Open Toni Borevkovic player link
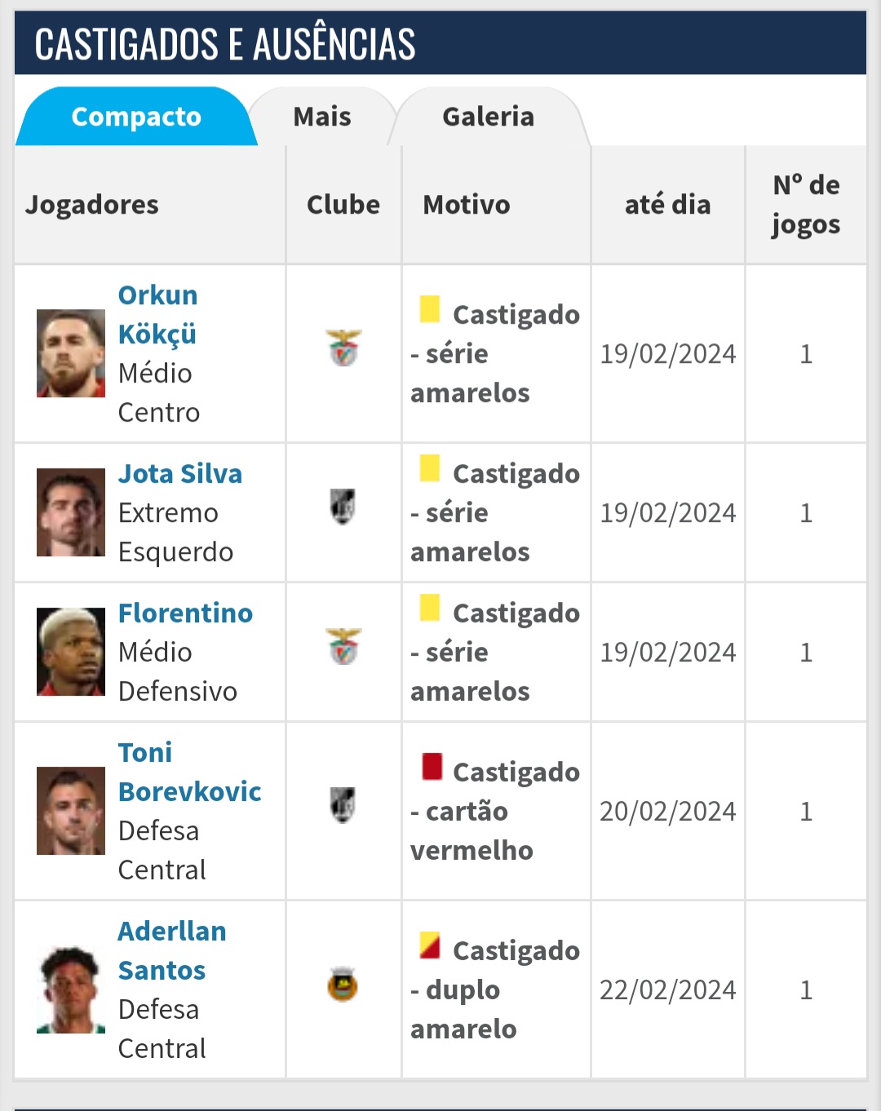Viewport: 881px width, 1111px height. pos(190,772)
